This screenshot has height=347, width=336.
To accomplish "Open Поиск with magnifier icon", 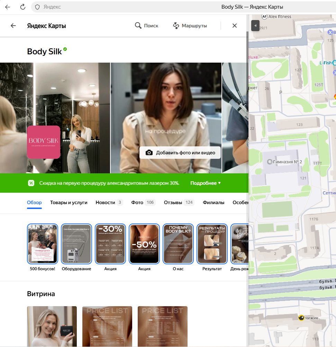I will pos(146,26).
